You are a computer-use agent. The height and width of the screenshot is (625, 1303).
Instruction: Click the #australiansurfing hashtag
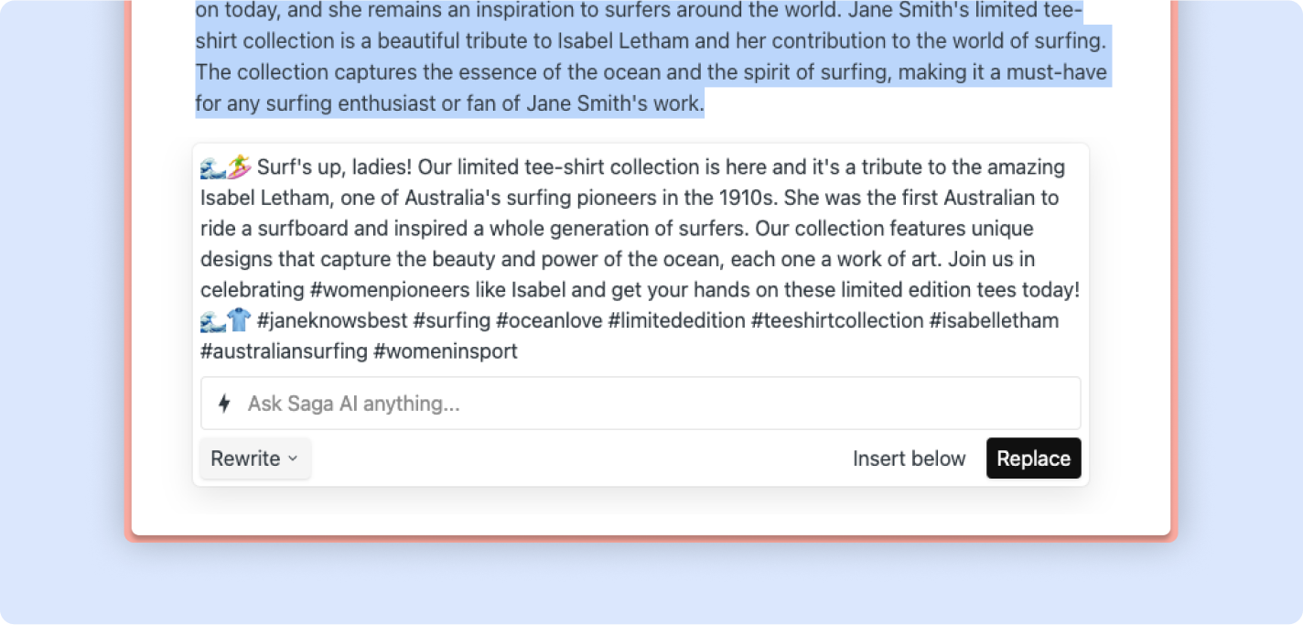(284, 350)
